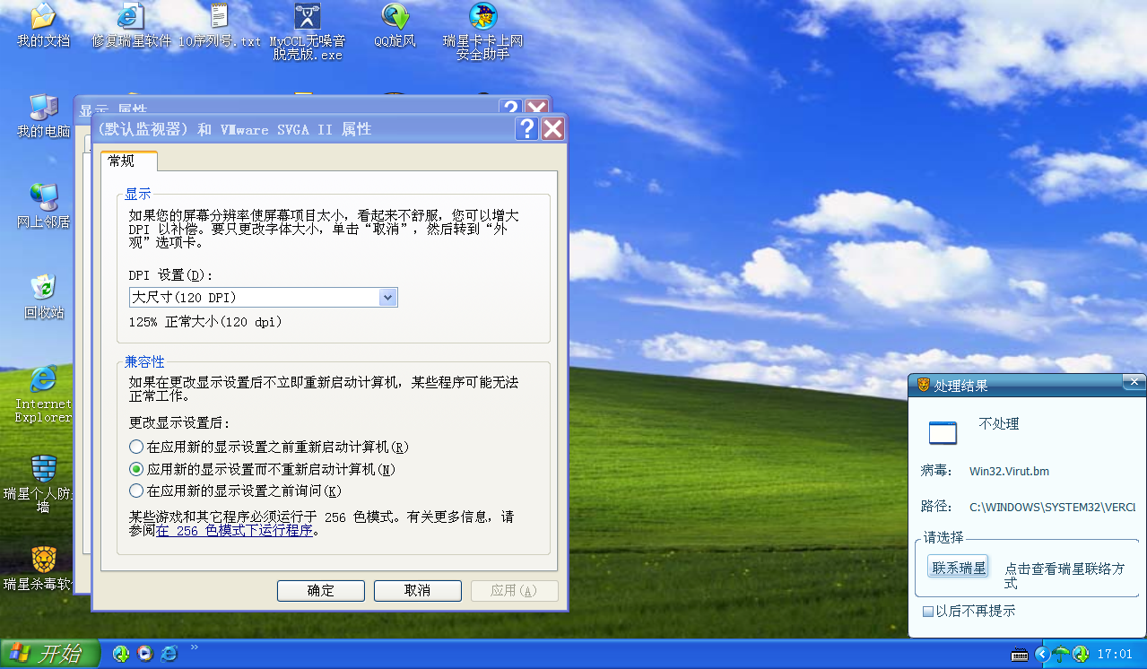The height and width of the screenshot is (669, 1147).
Task: Launch media player from quick launch bar
Action: 144,654
